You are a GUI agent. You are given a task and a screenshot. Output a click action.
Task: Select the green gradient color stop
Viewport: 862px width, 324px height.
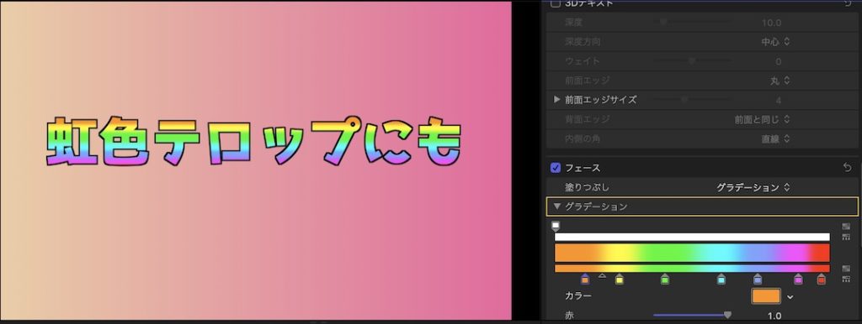665,279
